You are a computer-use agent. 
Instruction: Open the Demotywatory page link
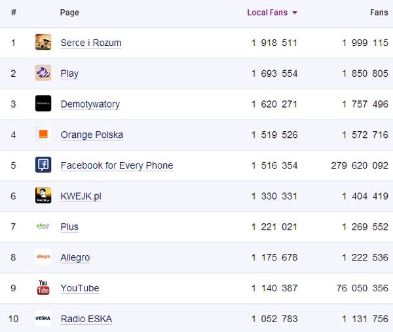[90, 104]
